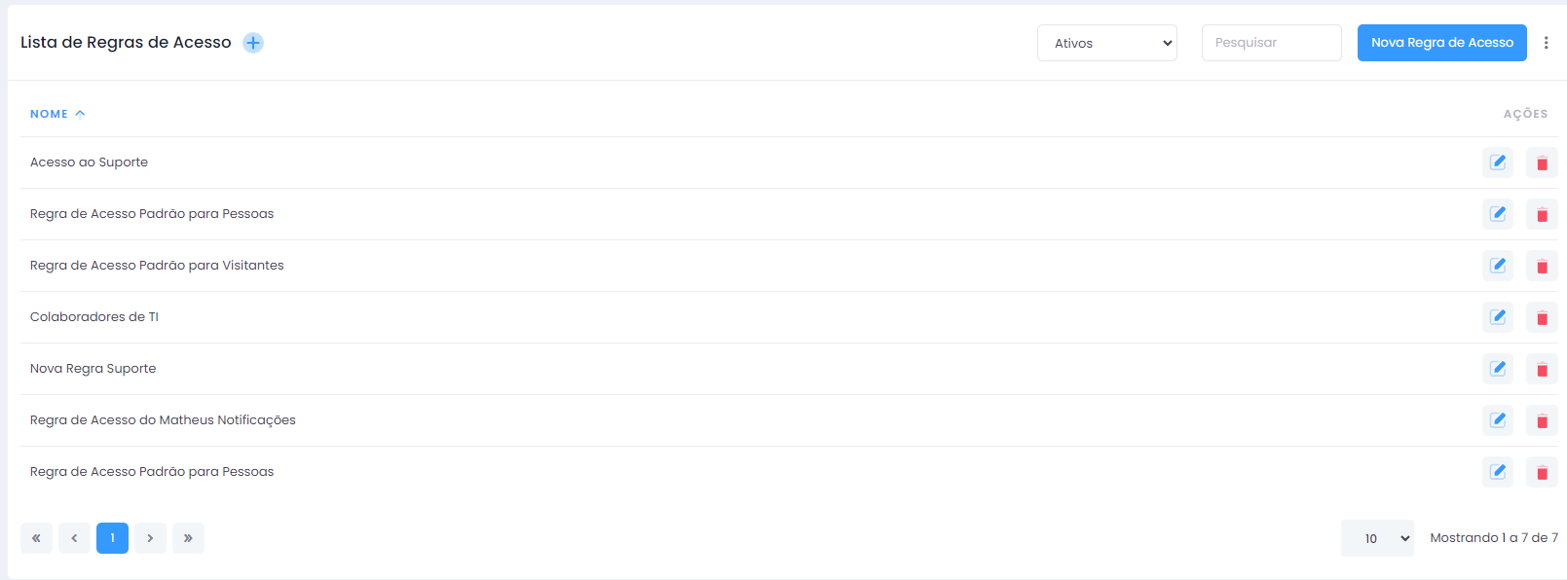Open the Ativos status filter dropdown
Image resolution: width=1567 pixels, height=580 pixels.
tap(1106, 43)
